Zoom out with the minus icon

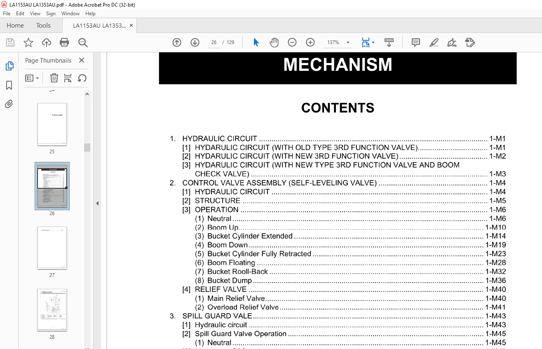click(x=292, y=42)
